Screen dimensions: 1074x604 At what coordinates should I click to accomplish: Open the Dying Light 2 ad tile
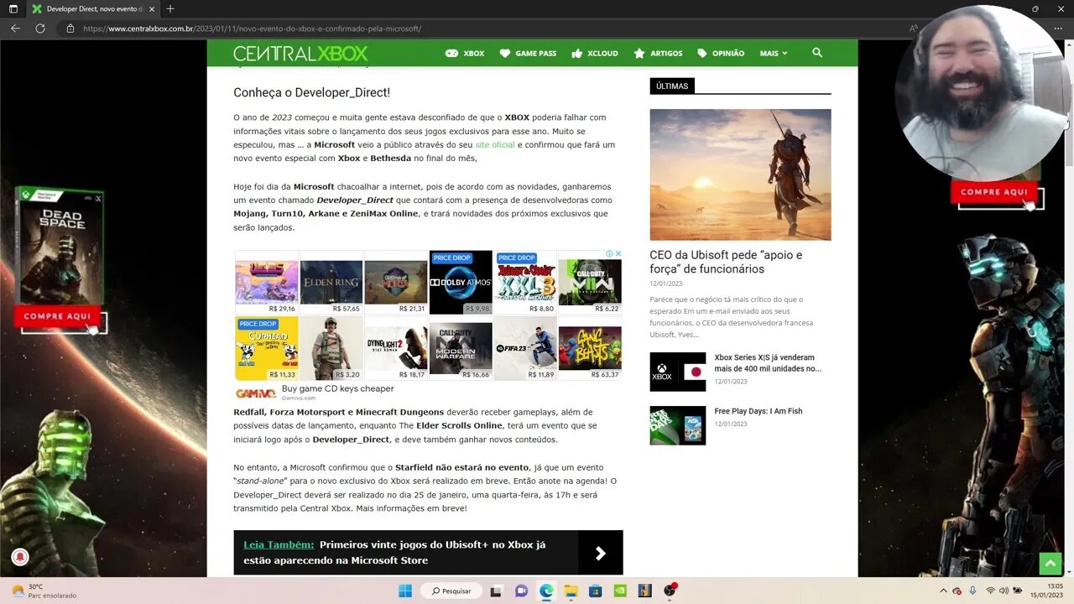(x=396, y=348)
